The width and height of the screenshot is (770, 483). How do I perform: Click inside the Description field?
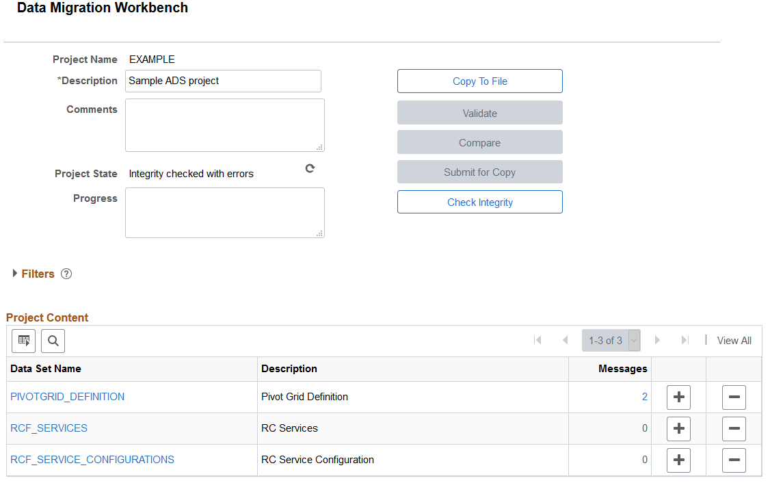[223, 81]
